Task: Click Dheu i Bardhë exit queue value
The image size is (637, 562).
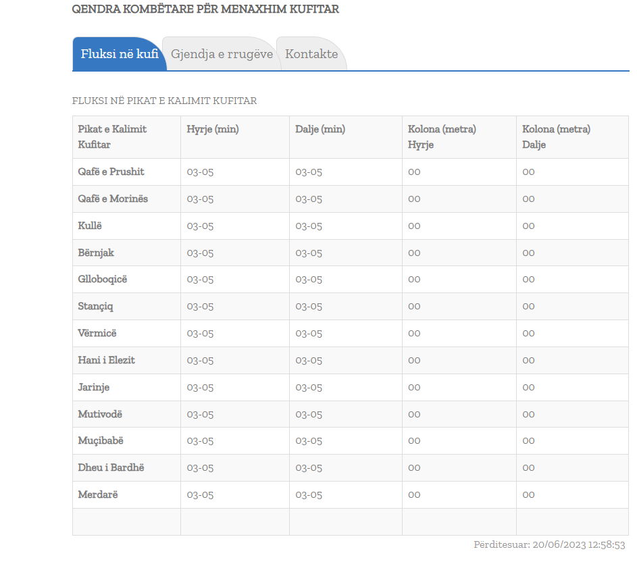Action: [528, 467]
